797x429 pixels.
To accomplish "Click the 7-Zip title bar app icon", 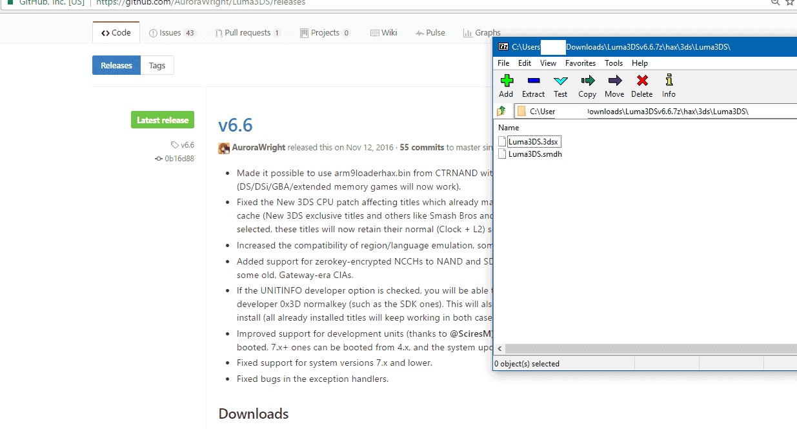I will click(503, 46).
